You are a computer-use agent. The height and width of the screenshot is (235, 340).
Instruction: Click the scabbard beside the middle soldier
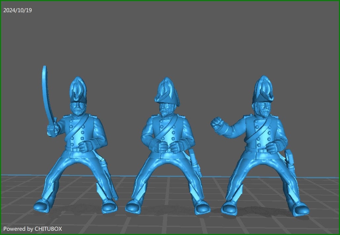click(195, 162)
